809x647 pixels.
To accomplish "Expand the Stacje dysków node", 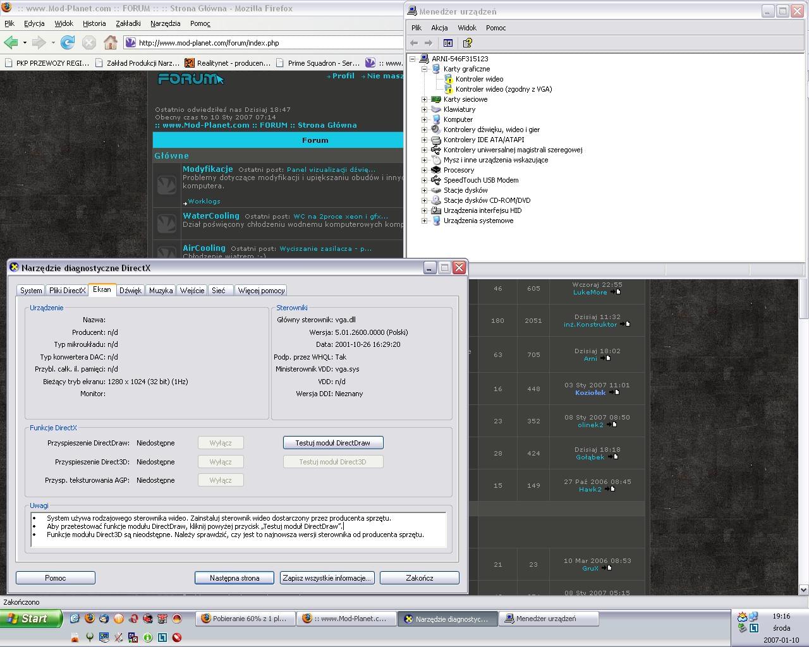I will point(425,190).
